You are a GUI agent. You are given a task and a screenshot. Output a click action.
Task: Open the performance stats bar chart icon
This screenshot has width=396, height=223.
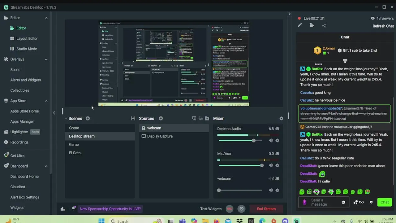pyautogui.click(x=62, y=209)
